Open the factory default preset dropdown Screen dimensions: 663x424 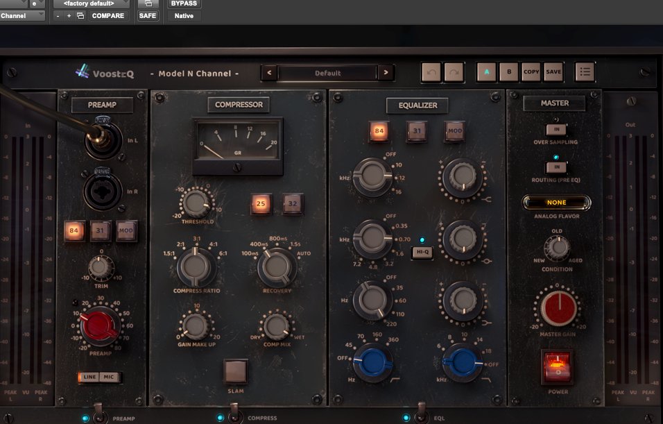coord(92,3)
